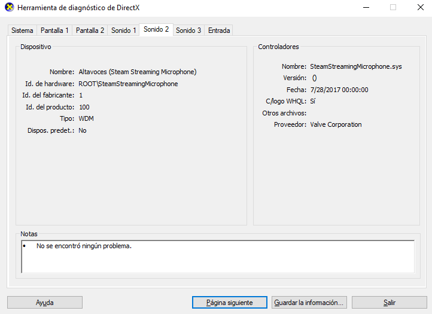Click driver name 'SteamStreamingMicrophone.sys'

pos(356,66)
